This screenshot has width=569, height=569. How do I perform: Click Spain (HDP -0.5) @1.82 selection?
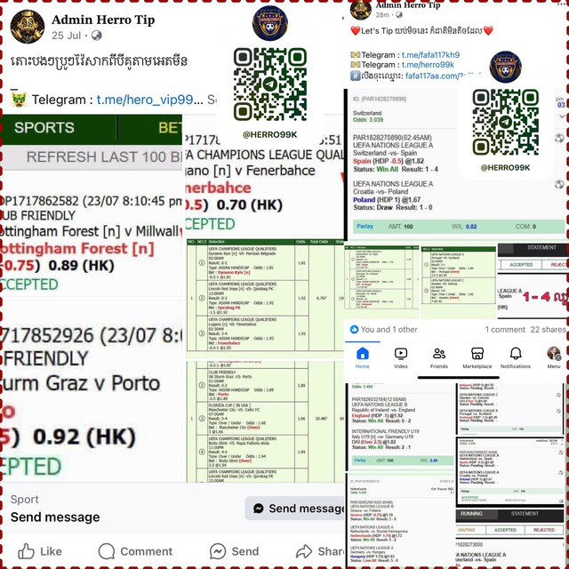[x=389, y=161]
